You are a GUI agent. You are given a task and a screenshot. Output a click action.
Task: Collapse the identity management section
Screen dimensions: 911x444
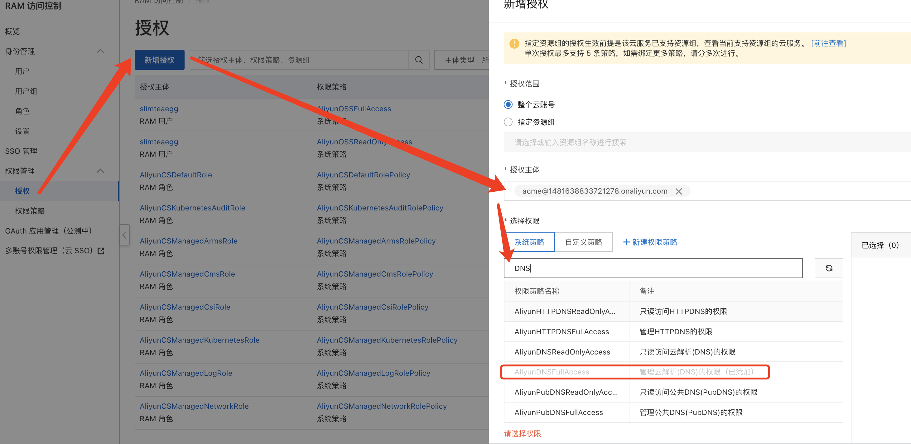[x=100, y=51]
